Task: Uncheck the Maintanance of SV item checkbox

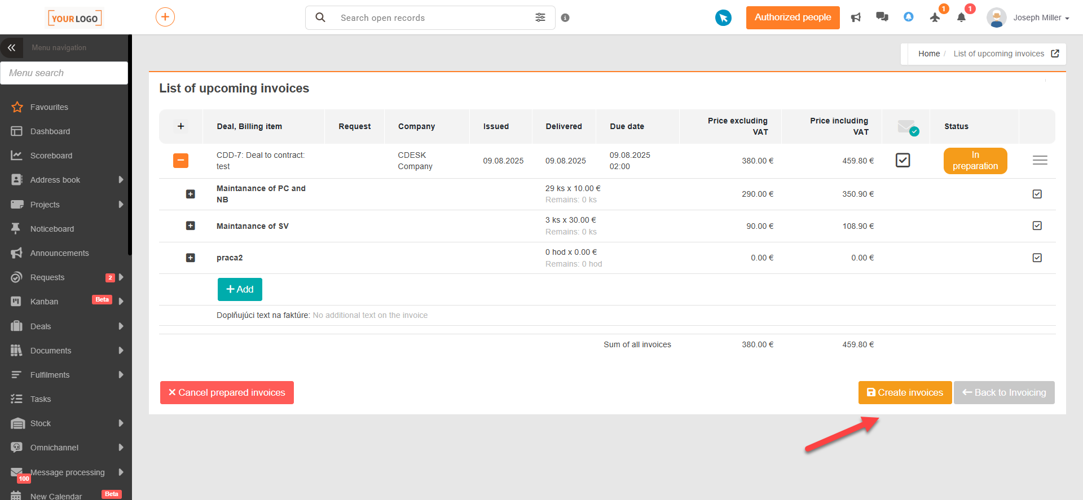Action: coord(1037,226)
